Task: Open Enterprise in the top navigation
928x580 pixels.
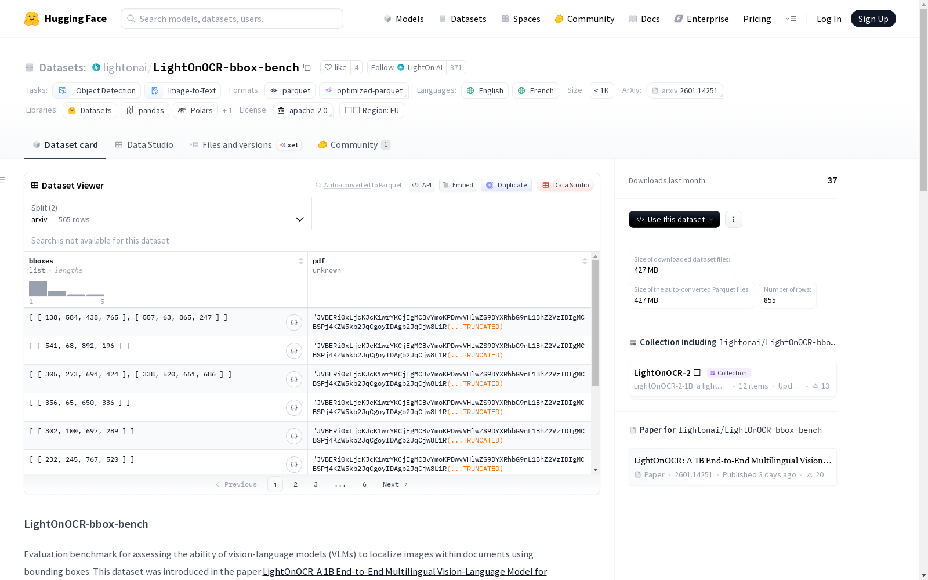Action: tap(702, 19)
